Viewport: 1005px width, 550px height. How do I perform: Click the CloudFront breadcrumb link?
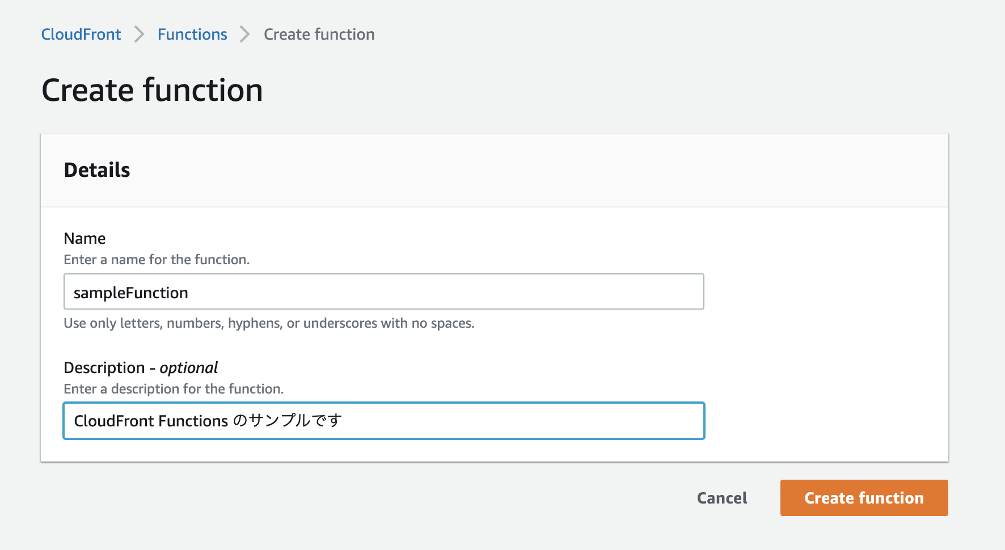click(x=80, y=34)
